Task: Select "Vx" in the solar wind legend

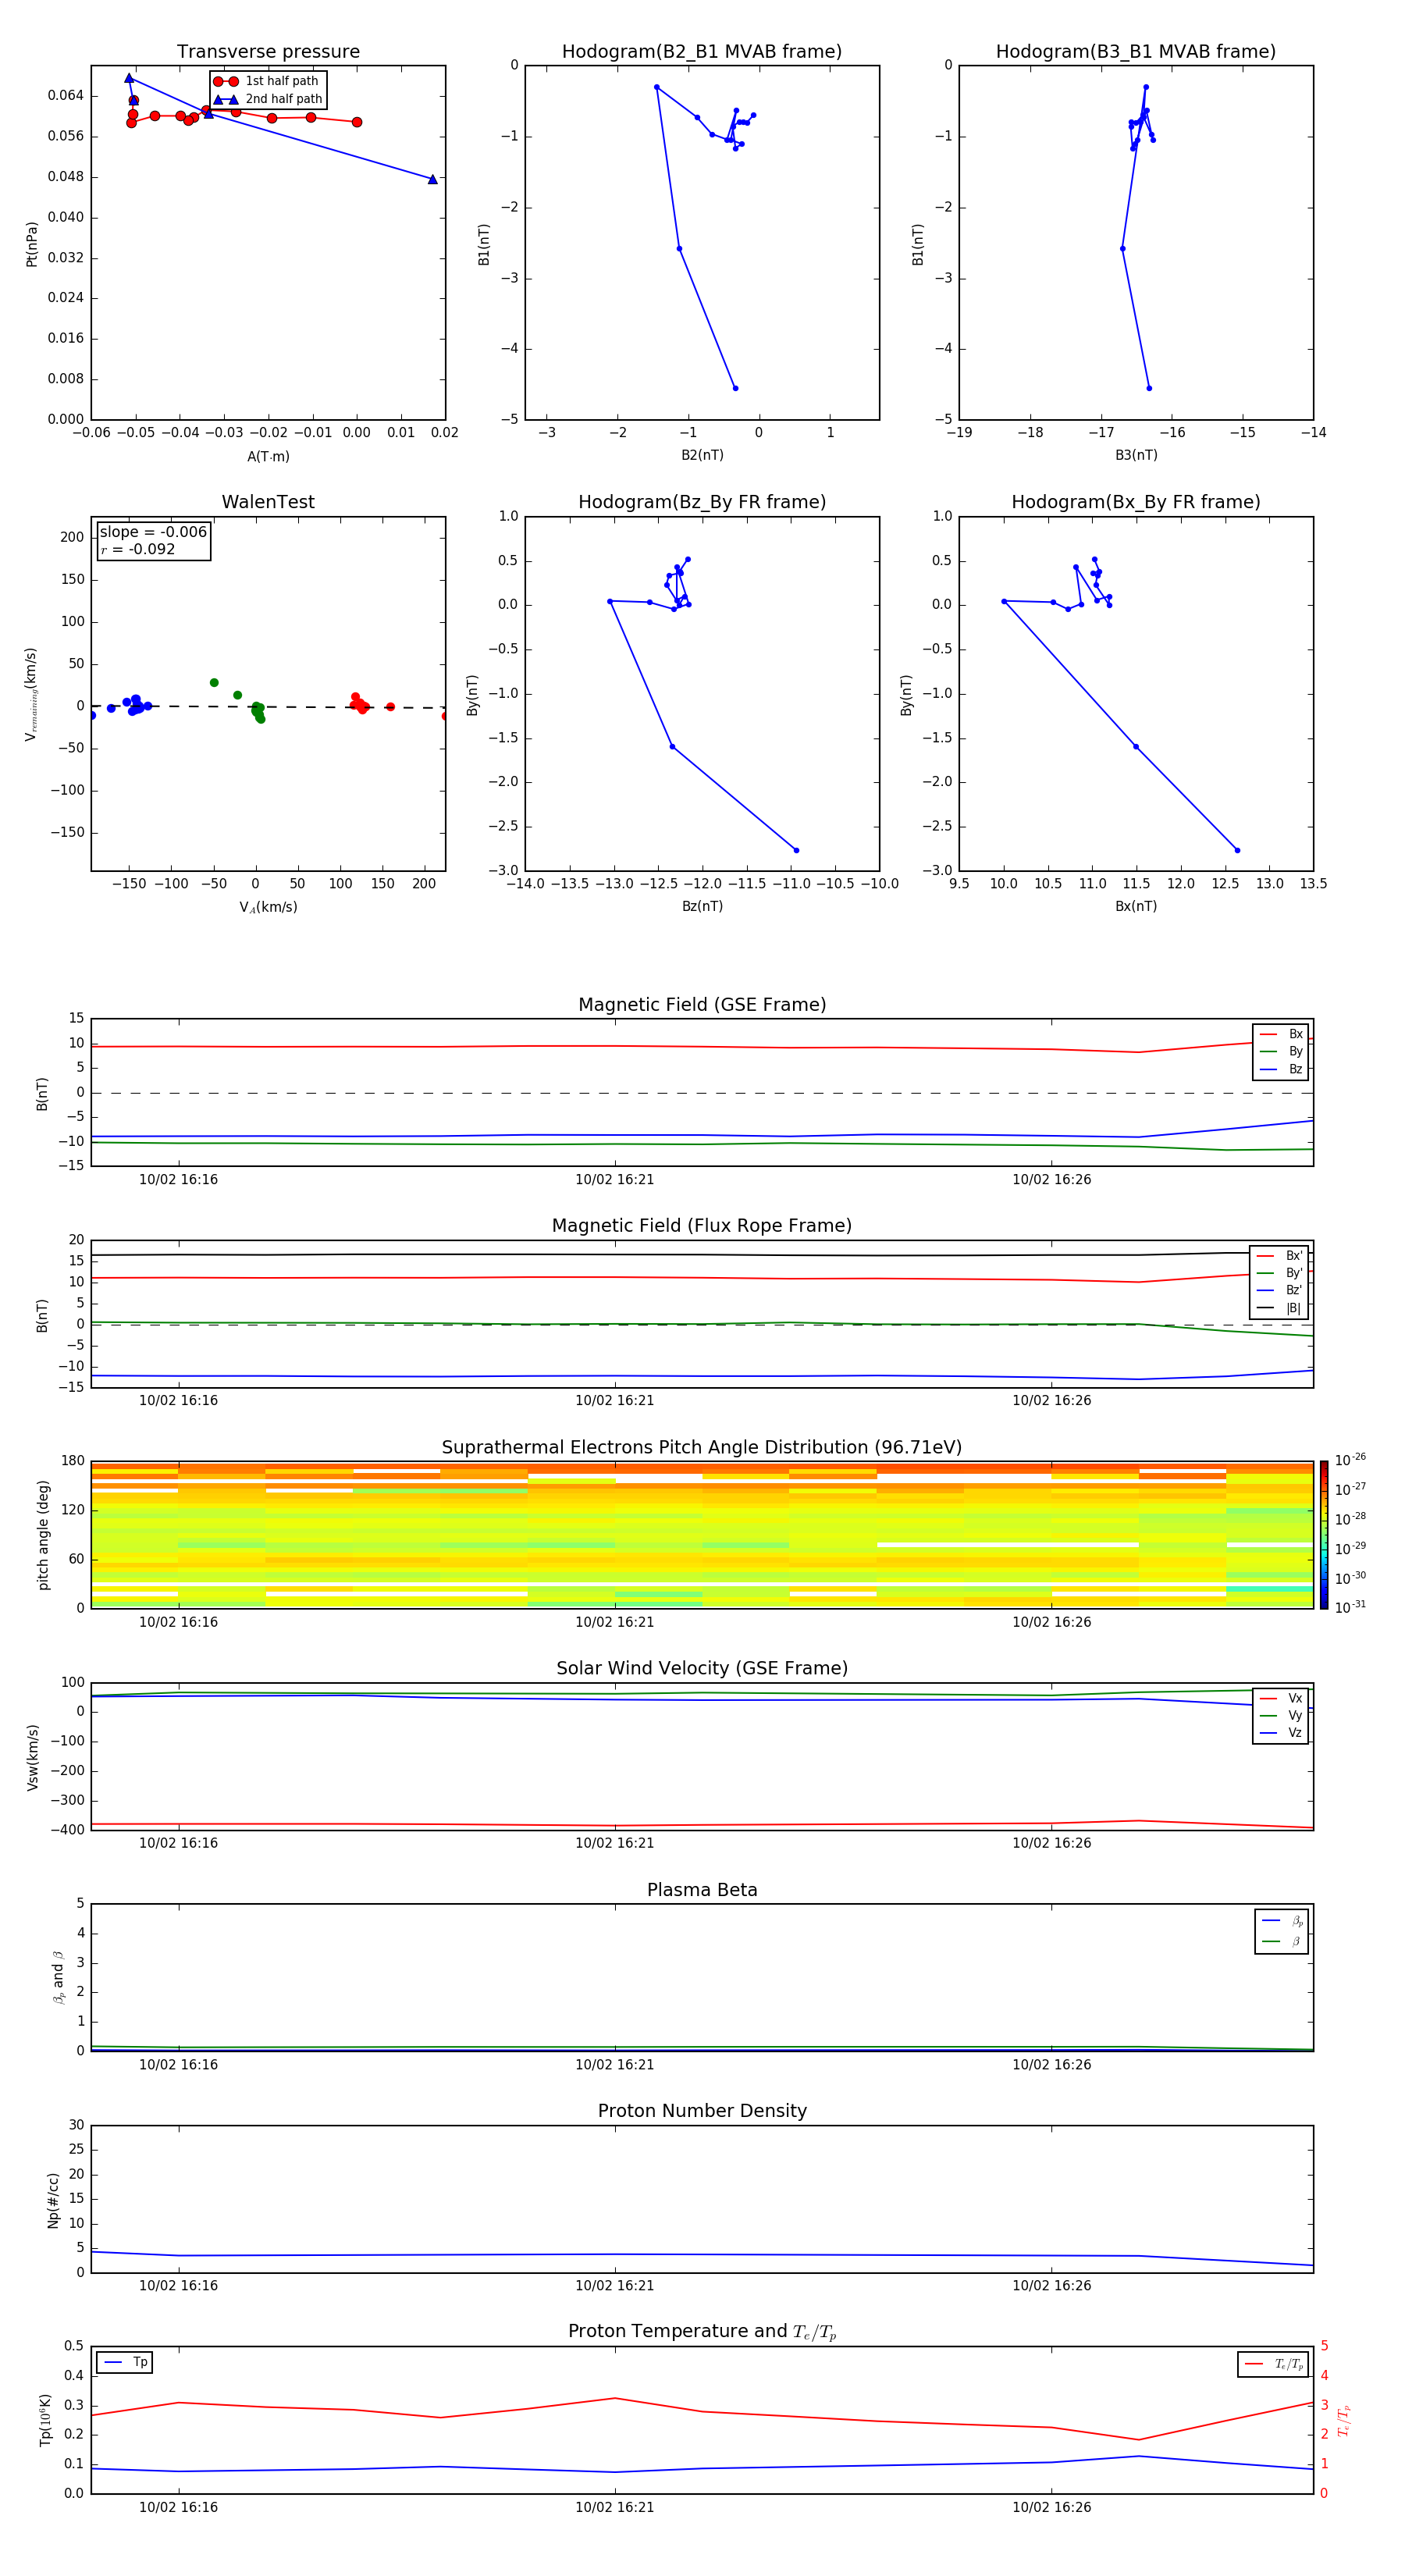Action: click(1281, 1698)
